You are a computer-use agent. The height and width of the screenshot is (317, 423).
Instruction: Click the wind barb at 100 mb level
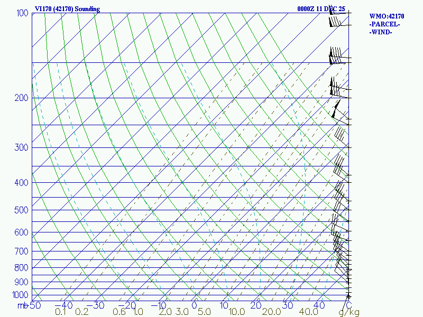339,10
